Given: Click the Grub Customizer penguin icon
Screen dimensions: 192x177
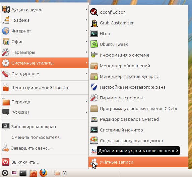Looking at the screenshot, I should (x=94, y=23).
